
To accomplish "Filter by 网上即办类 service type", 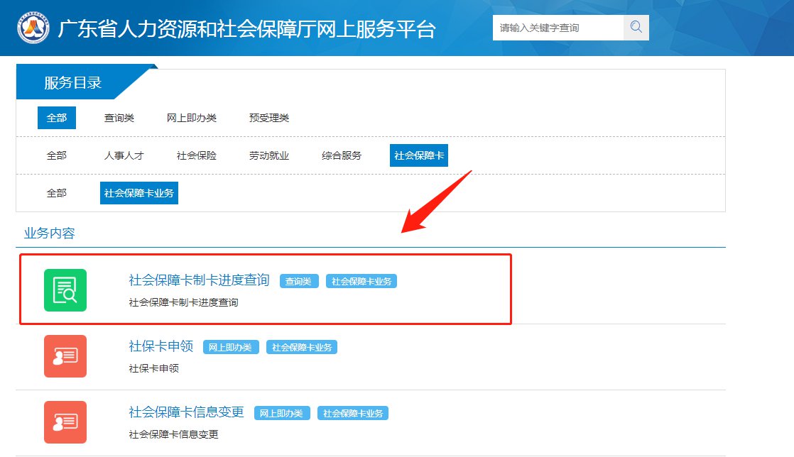I will pos(192,118).
